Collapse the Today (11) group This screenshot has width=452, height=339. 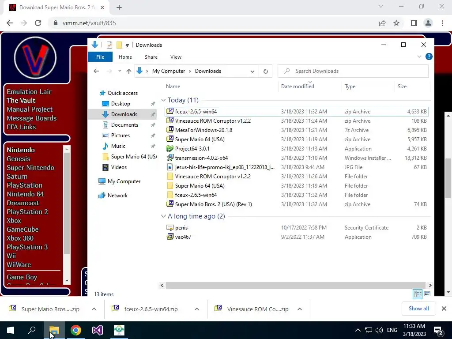coord(163,100)
